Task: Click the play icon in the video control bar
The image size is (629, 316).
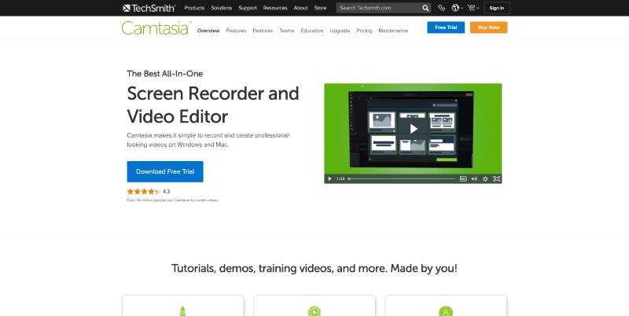Action: click(329, 179)
